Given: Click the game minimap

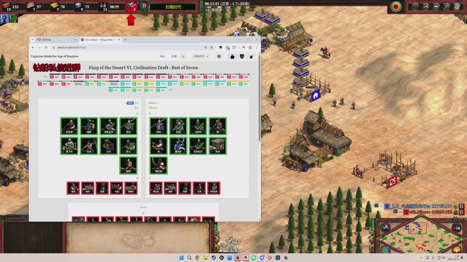Looking at the screenshot, I should tap(421, 238).
